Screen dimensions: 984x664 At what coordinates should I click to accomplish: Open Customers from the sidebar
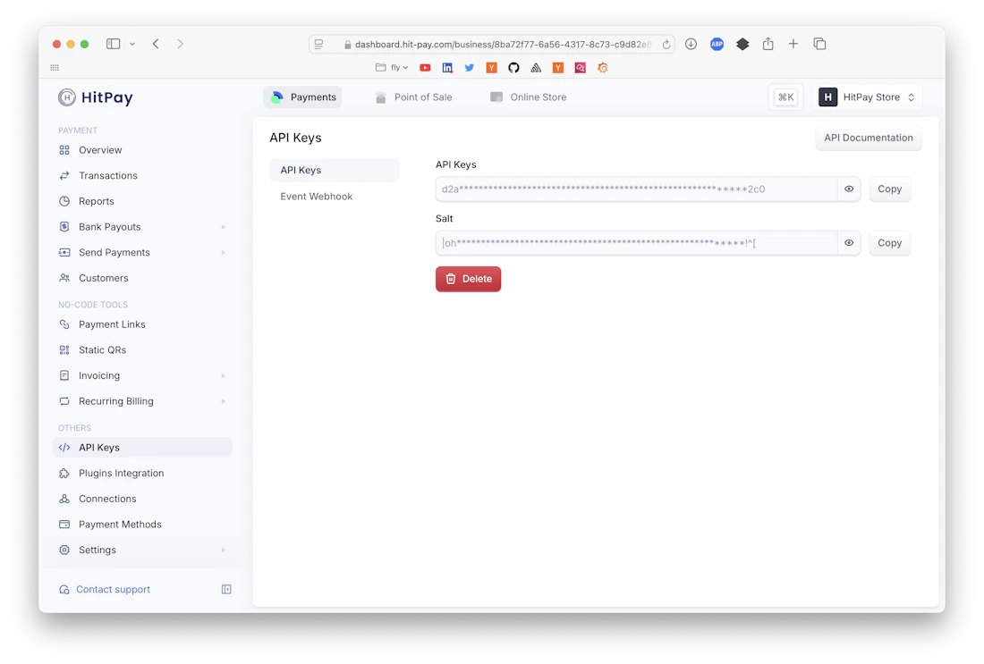click(102, 278)
